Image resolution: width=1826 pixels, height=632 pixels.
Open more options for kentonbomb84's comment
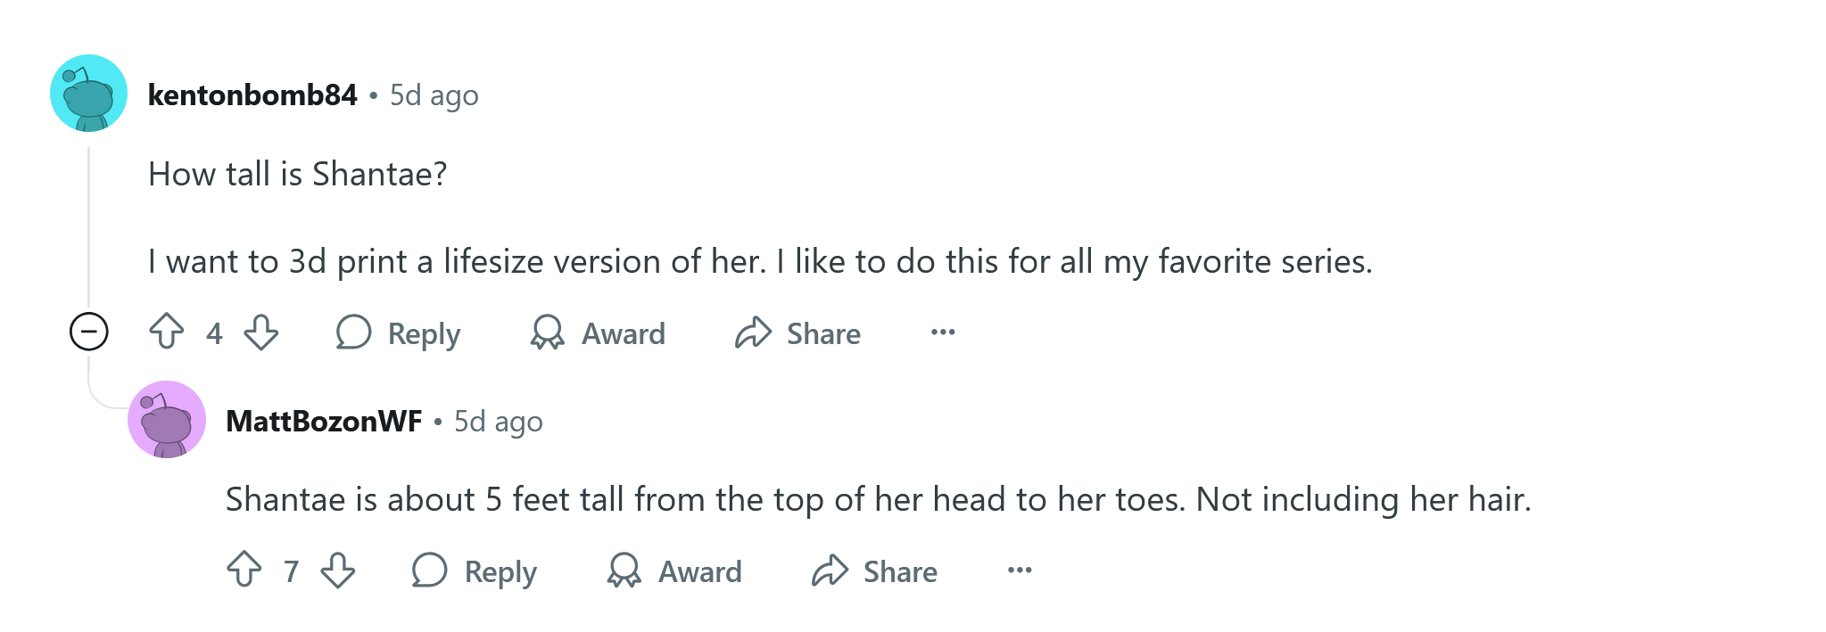(943, 332)
